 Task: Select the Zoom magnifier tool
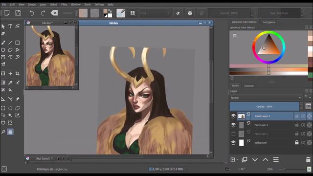coord(3,132)
